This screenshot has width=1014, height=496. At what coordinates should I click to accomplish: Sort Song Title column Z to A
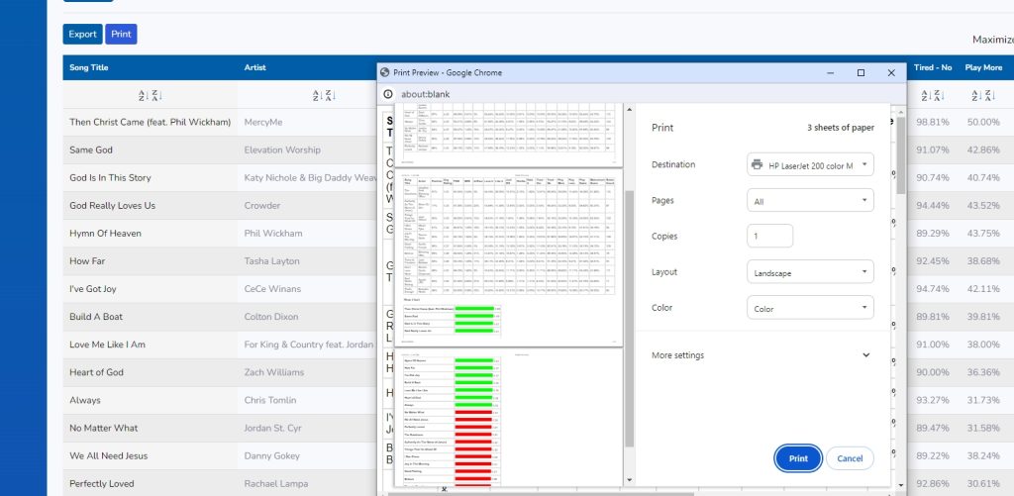157,96
